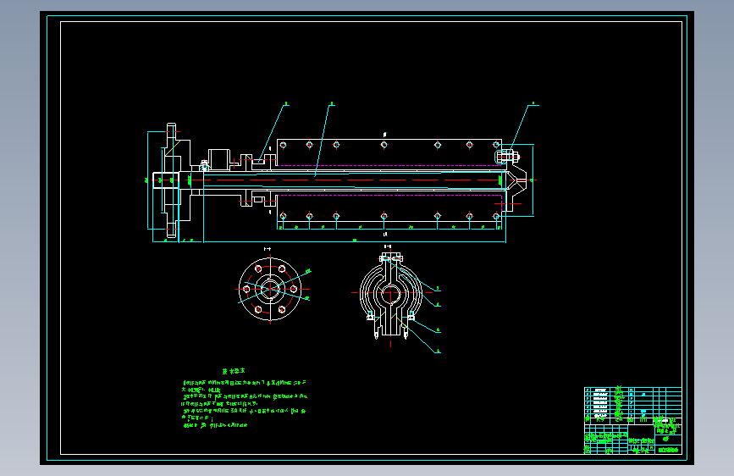Click the clamp cross-section view drawing
This screenshot has height=476, width=734.
(391, 296)
